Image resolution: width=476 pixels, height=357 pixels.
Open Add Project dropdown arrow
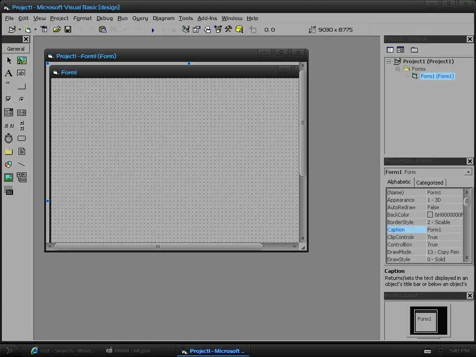coord(20,30)
